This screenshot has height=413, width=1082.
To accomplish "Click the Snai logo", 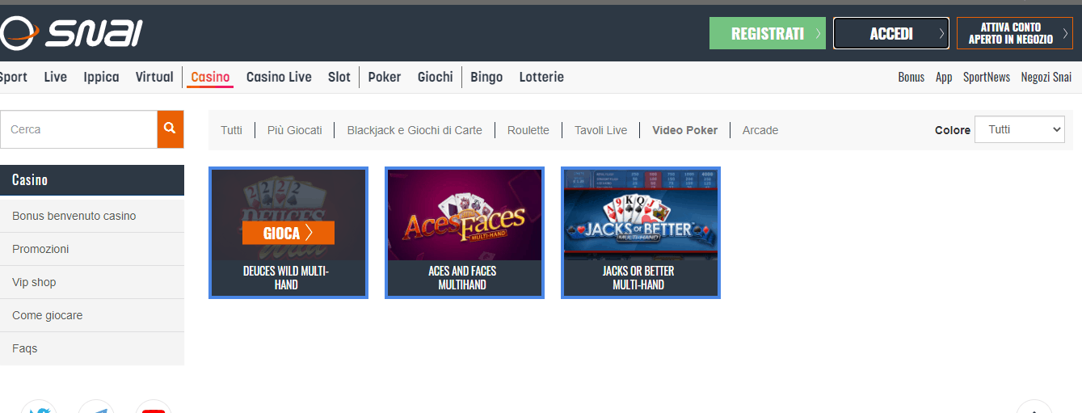I will coord(71,33).
